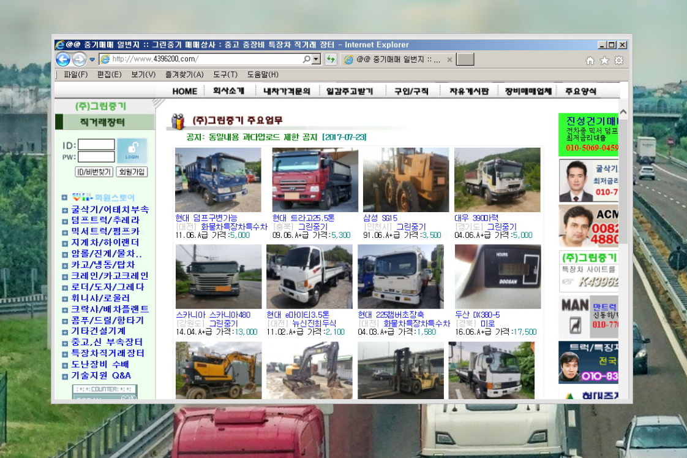The image size is (687, 458).
Task: Click the Internet Explorer title bar icon
Action: point(59,45)
